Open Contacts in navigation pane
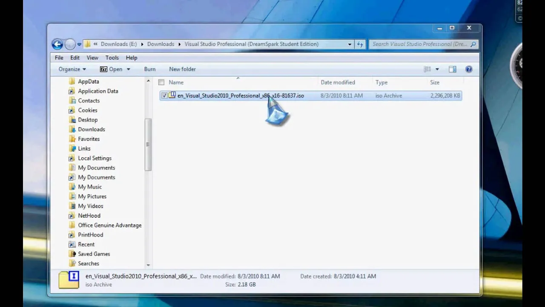The height and width of the screenshot is (307, 545). [x=89, y=101]
